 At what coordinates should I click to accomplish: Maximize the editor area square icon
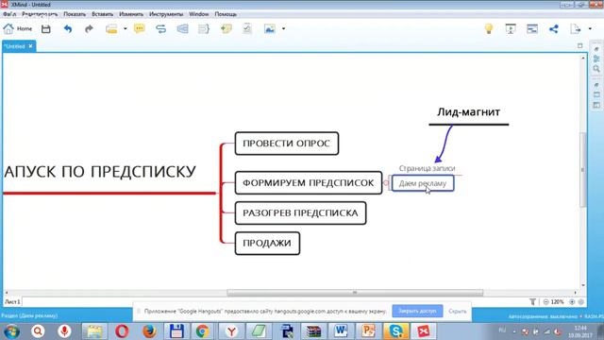(580, 45)
